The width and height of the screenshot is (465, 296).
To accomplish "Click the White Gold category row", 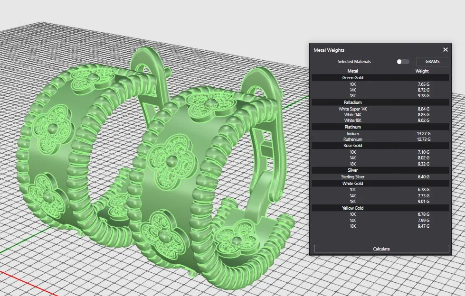I will (x=353, y=183).
